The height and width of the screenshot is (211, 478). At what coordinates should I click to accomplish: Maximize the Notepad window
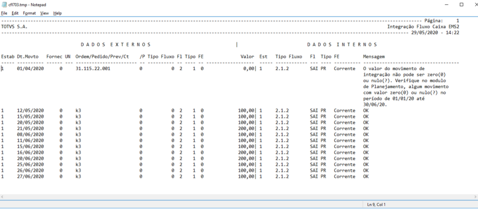461,4
